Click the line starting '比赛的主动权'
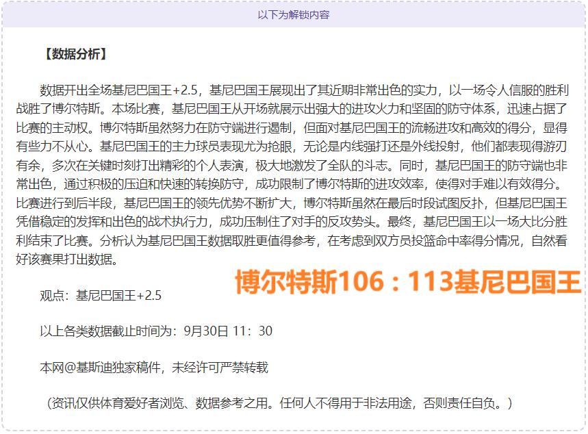Image resolution: width=588 pixels, height=434 pixels. coord(292,128)
